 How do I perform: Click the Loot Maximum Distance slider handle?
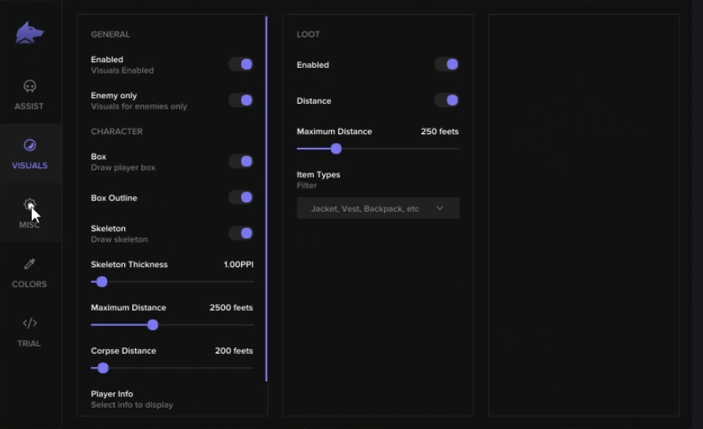click(336, 149)
